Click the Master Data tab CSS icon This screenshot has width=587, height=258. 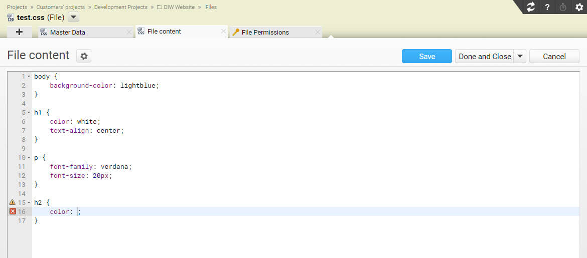pyautogui.click(x=44, y=32)
